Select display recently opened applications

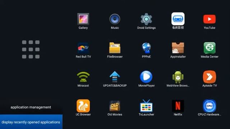[x=31, y=122]
